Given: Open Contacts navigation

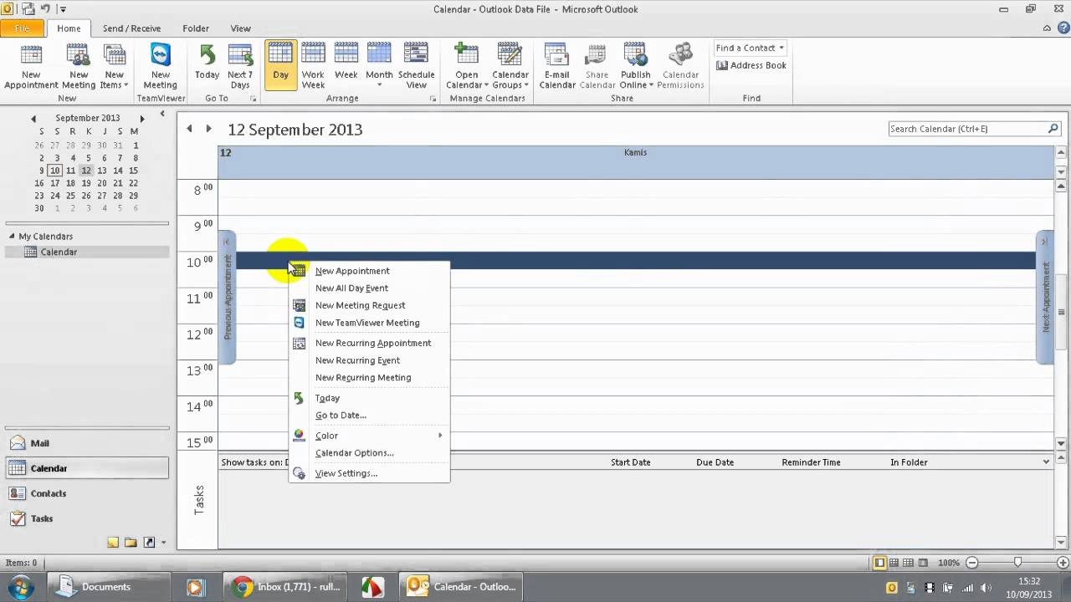Looking at the screenshot, I should tap(87, 493).
